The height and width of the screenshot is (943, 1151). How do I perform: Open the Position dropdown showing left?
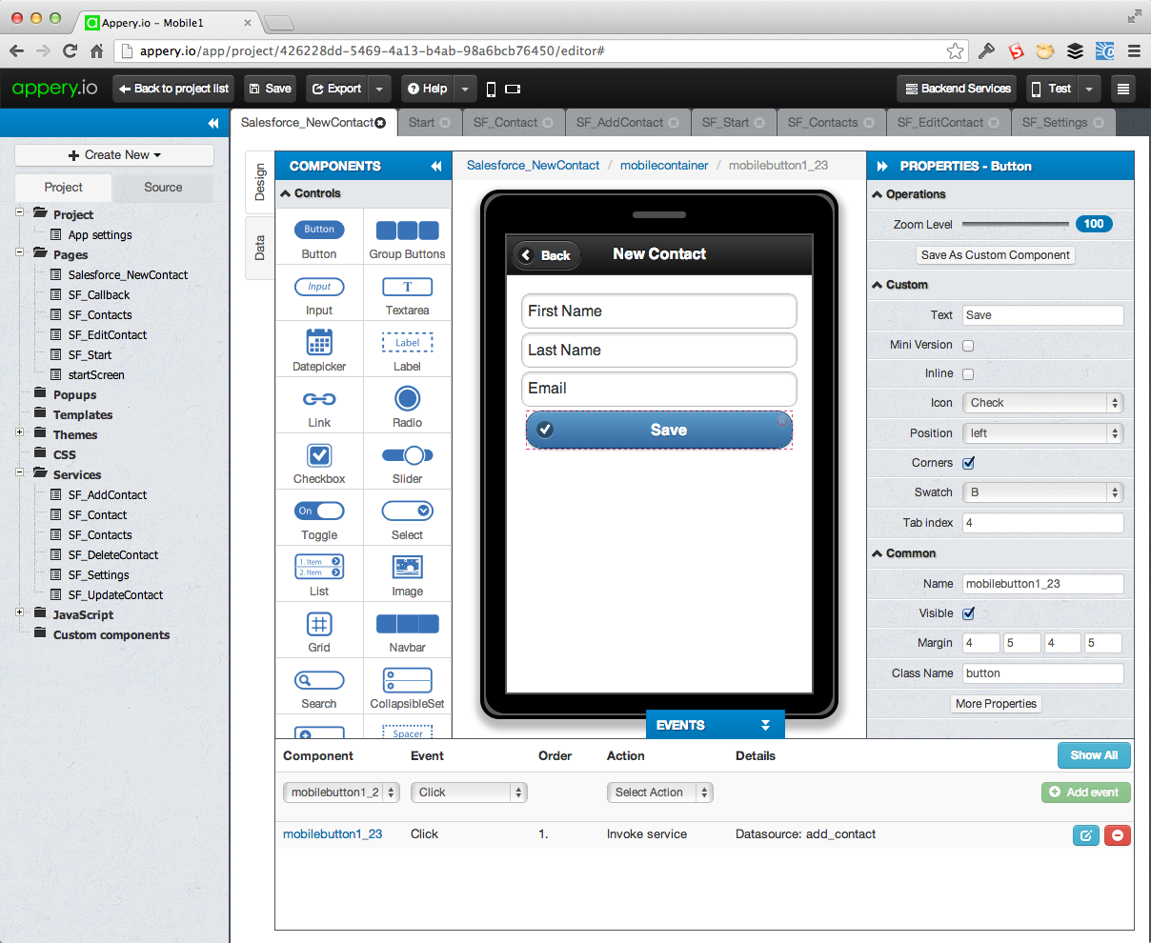(x=1042, y=433)
